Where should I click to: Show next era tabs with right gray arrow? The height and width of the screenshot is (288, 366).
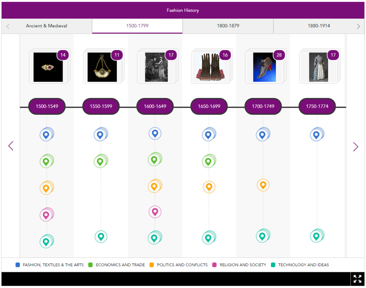click(358, 26)
